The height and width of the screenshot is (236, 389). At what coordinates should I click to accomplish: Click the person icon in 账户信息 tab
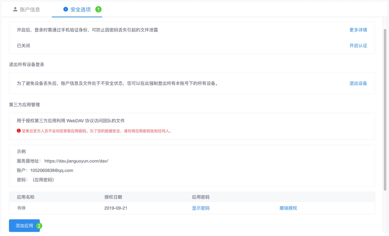[x=16, y=9]
